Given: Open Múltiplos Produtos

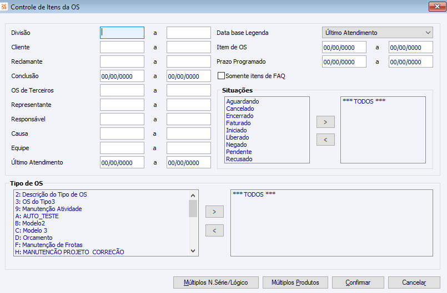Looking at the screenshot, I should [x=295, y=282].
